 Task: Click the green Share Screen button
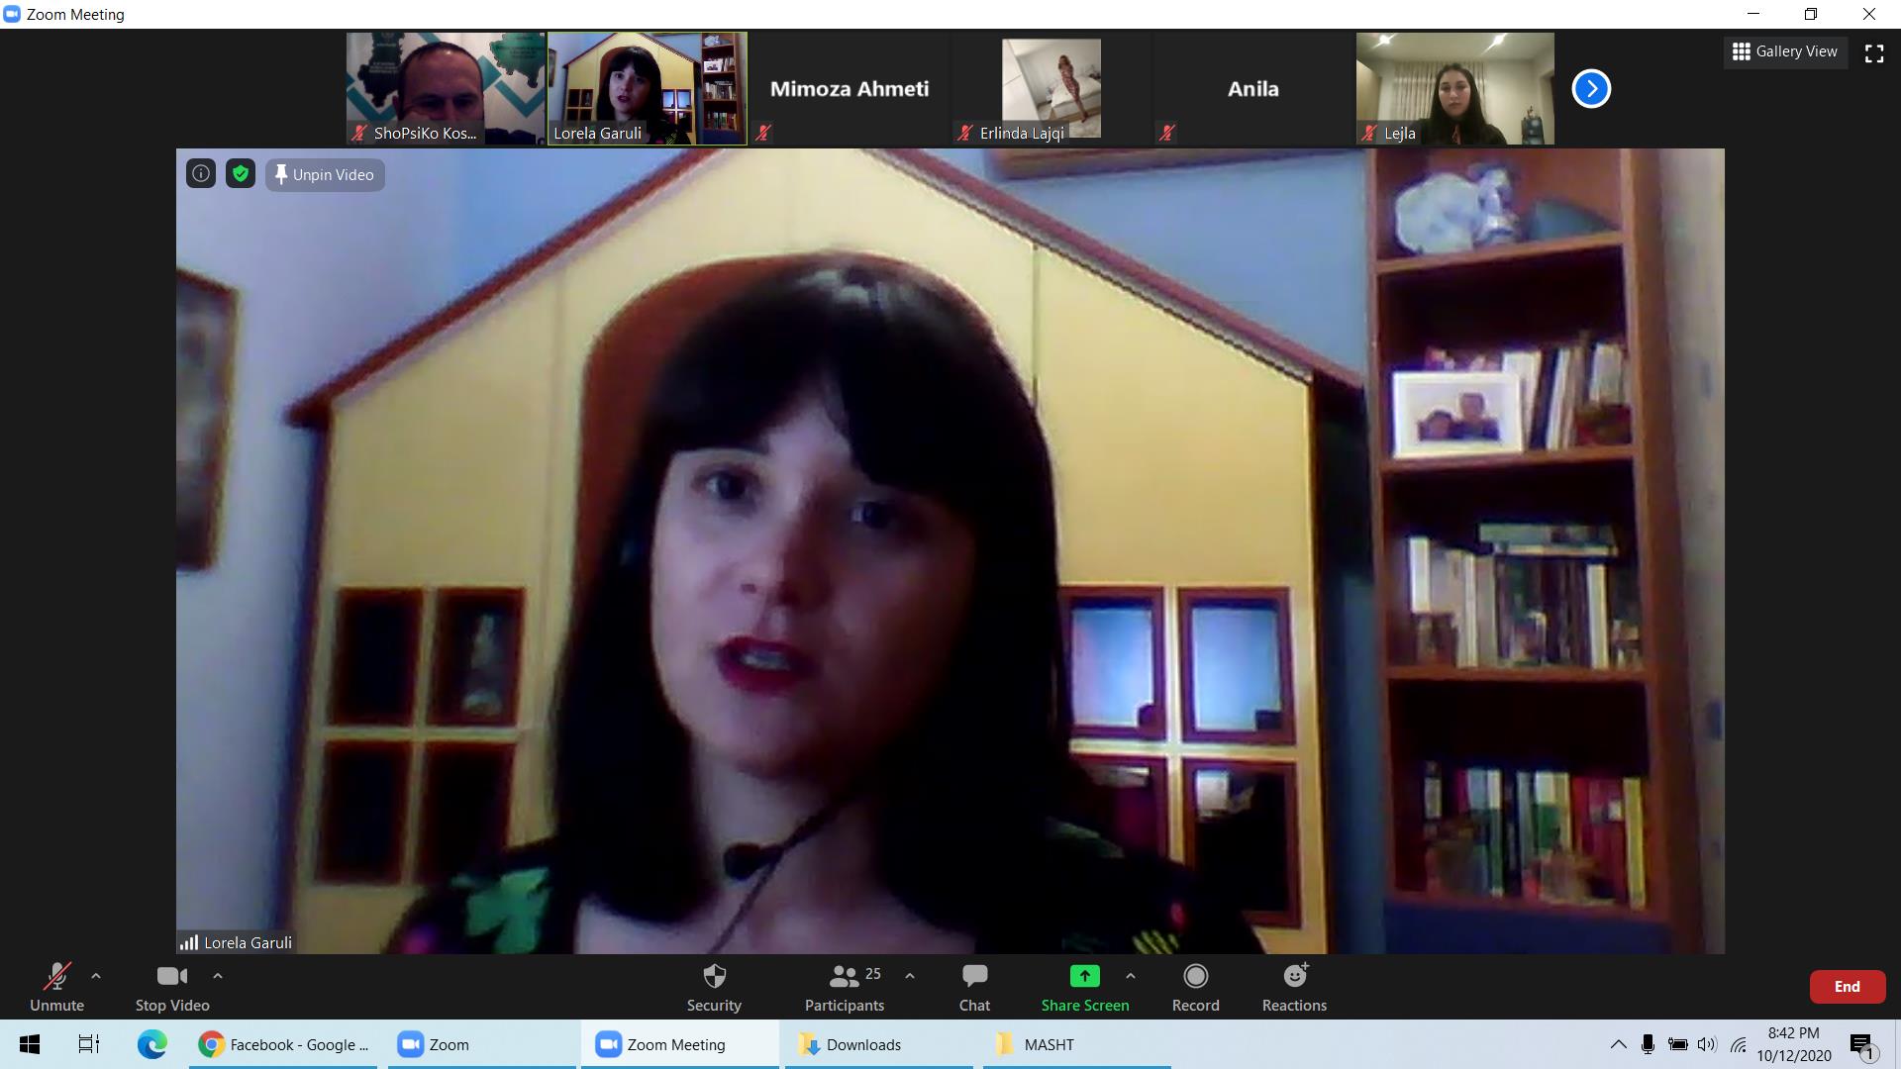tap(1084, 987)
